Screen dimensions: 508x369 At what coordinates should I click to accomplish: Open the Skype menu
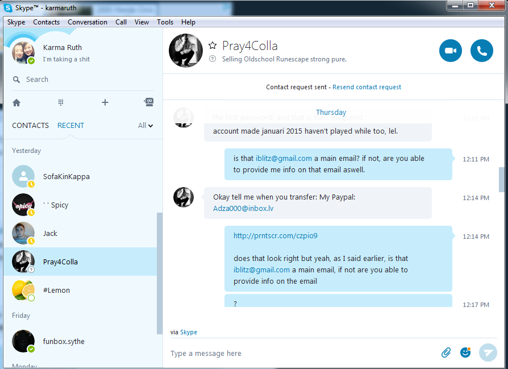tap(16, 22)
